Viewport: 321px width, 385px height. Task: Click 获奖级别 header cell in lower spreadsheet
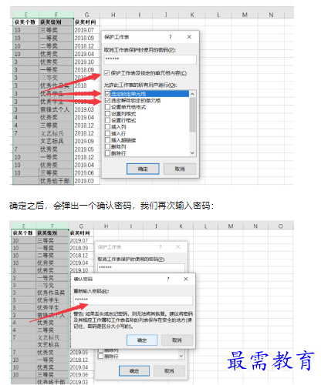click(x=52, y=233)
